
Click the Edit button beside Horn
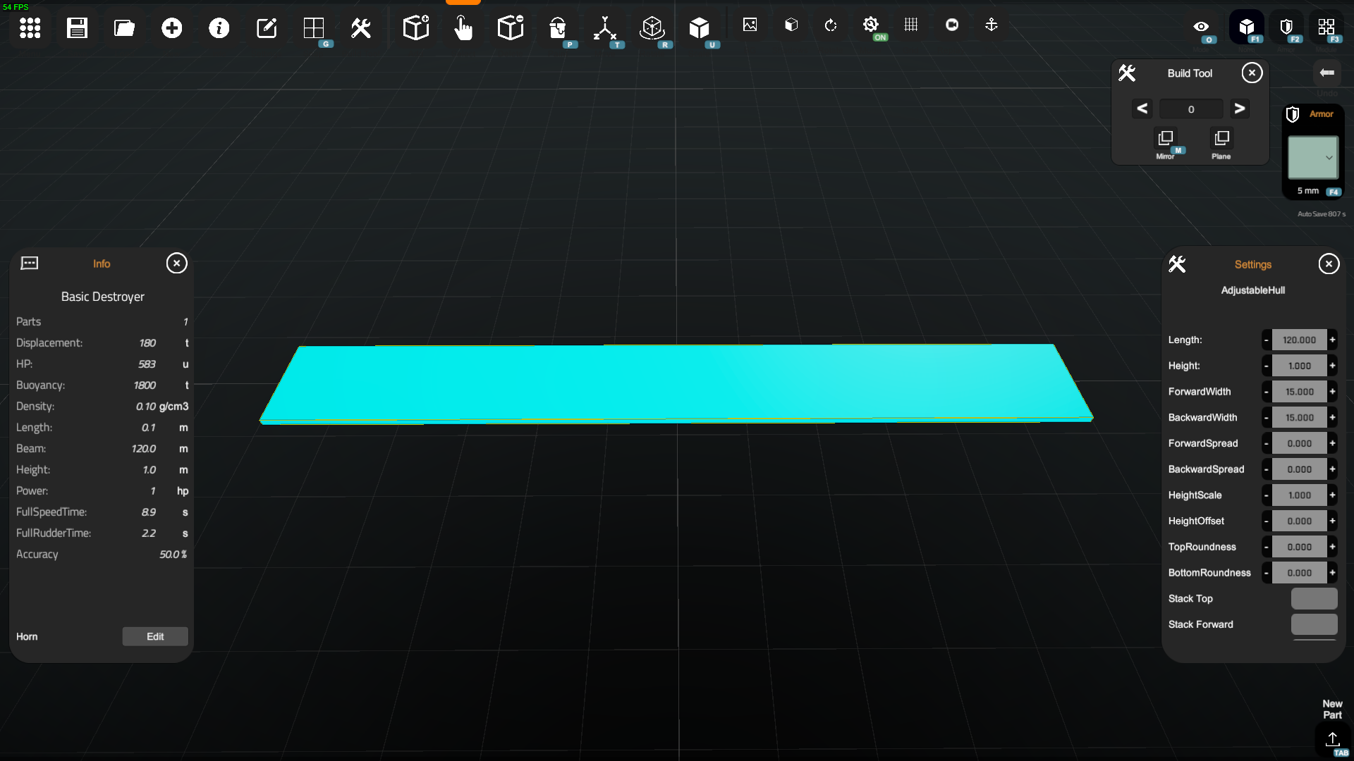point(155,636)
